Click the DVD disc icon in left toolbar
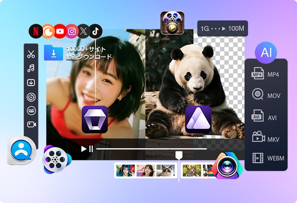The width and height of the screenshot is (297, 203). coord(31,110)
